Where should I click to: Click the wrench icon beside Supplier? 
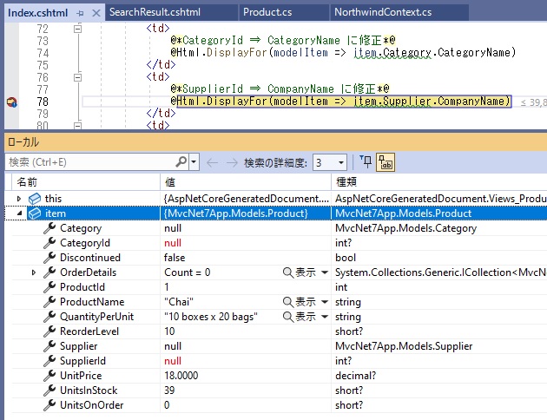(49, 345)
